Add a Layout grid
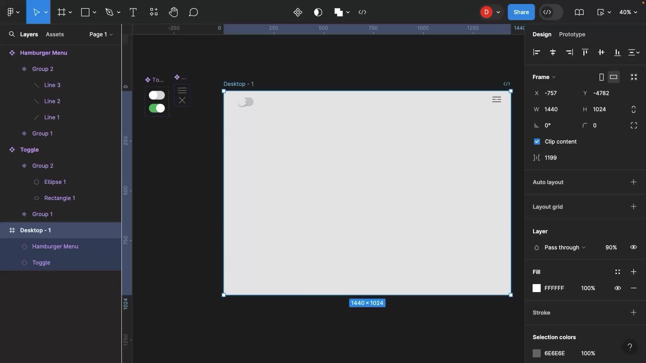Screen dimensions: 646x363 (x=634, y=206)
